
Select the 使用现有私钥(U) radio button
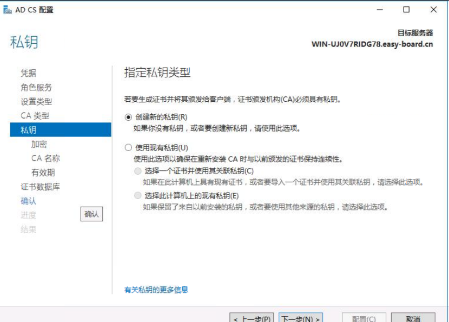point(128,148)
